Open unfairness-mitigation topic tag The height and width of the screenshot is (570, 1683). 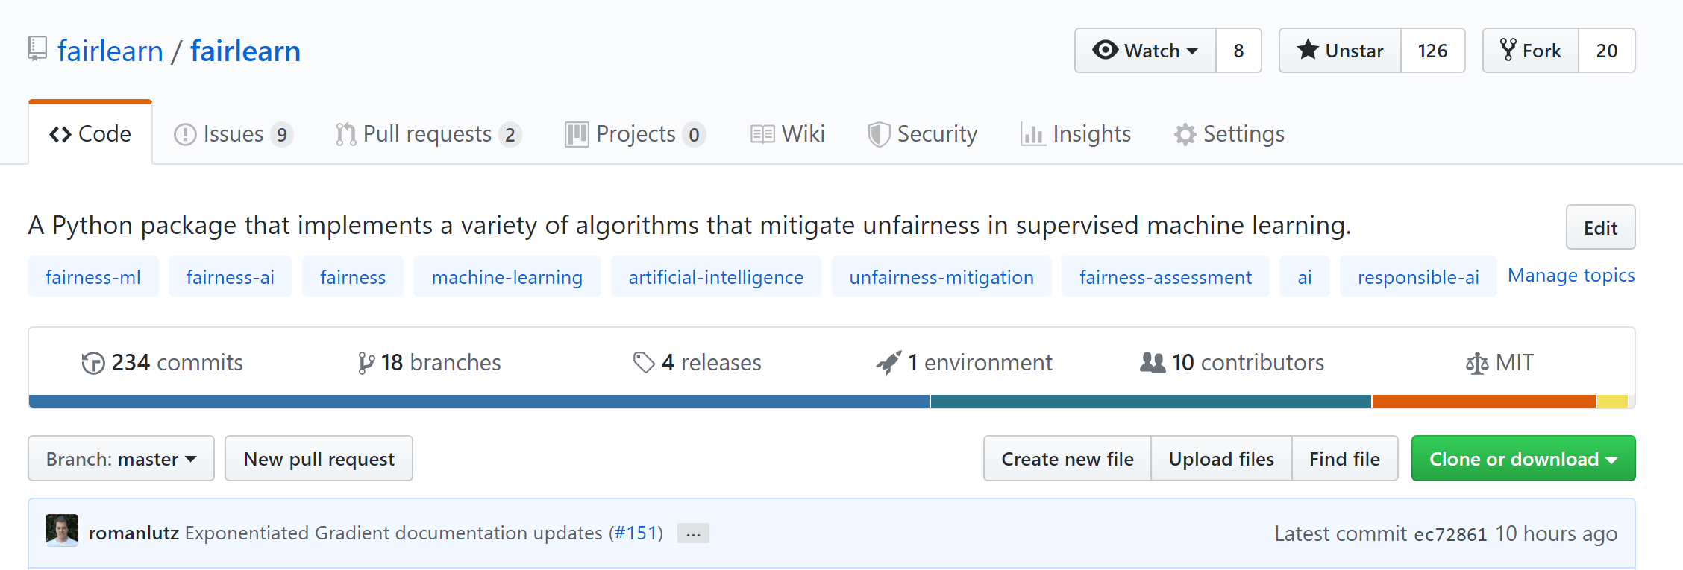(x=941, y=276)
